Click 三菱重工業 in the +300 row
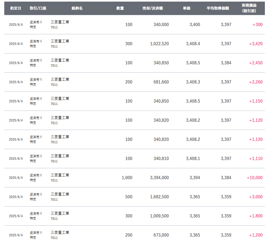 click(60, 22)
